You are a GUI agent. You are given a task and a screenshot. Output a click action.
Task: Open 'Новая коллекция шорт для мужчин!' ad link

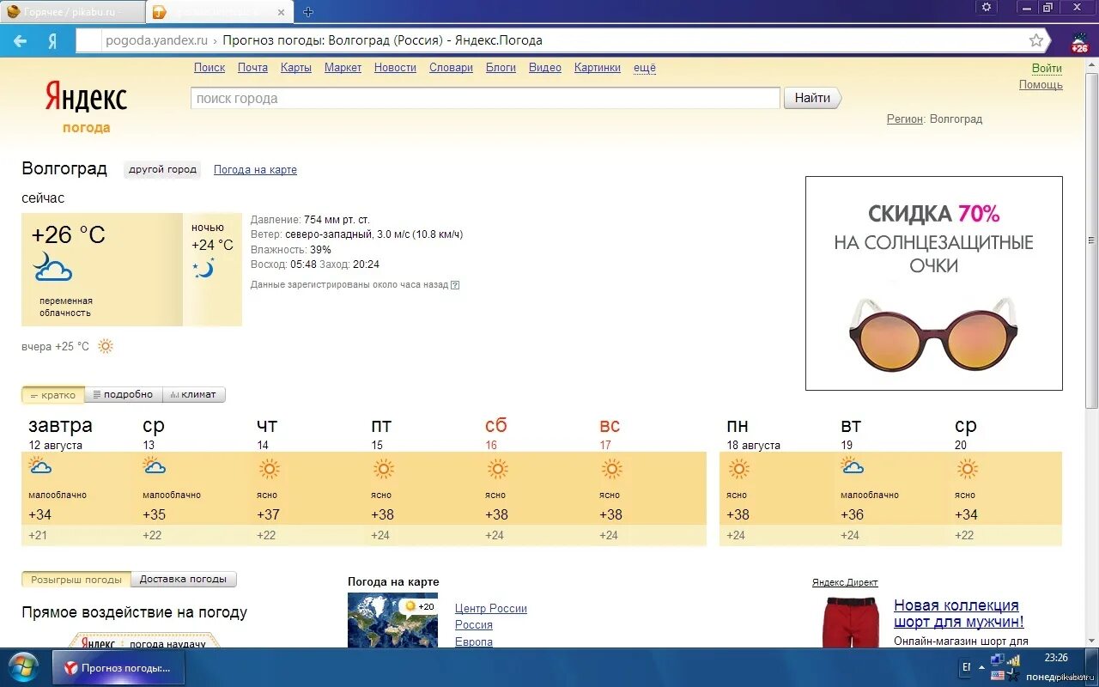[x=959, y=614]
